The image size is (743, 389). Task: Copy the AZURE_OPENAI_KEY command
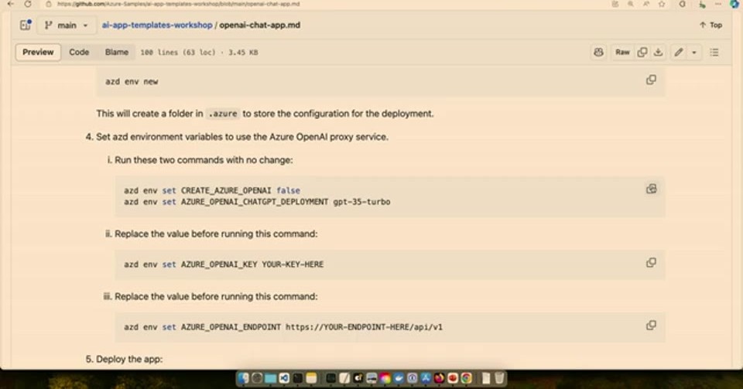click(x=651, y=263)
